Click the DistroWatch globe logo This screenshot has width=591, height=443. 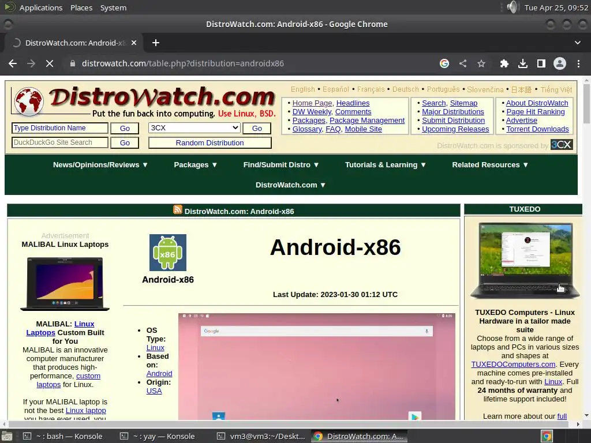29,101
